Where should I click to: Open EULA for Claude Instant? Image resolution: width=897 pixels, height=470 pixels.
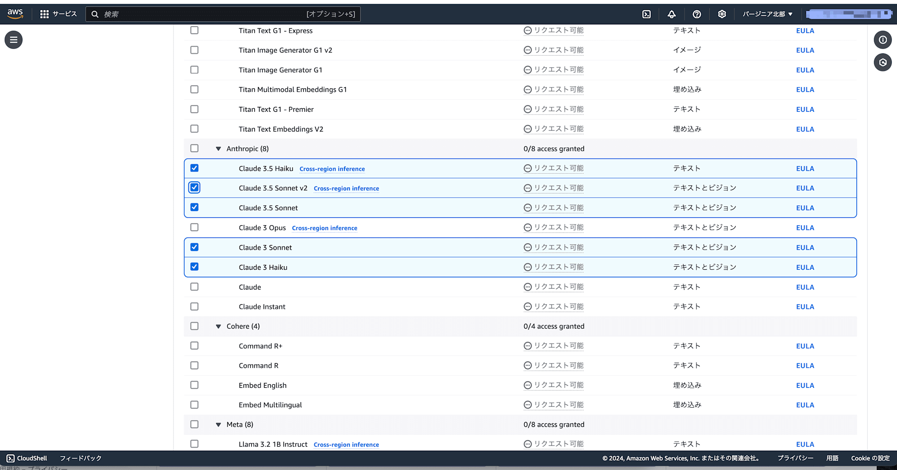pos(805,307)
